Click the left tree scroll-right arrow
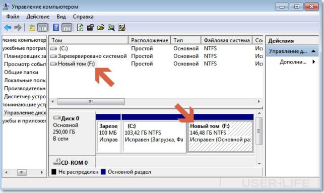The width and height of the screenshot is (324, 193). click(x=42, y=172)
